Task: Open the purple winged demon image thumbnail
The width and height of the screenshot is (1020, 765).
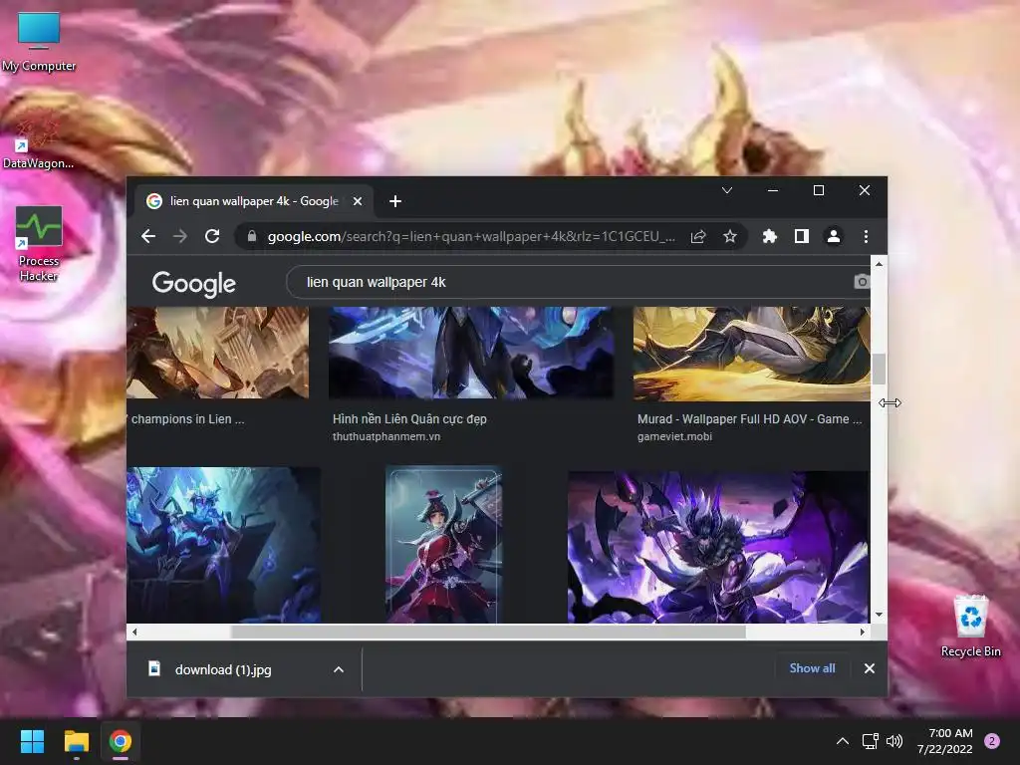Action: coord(718,547)
